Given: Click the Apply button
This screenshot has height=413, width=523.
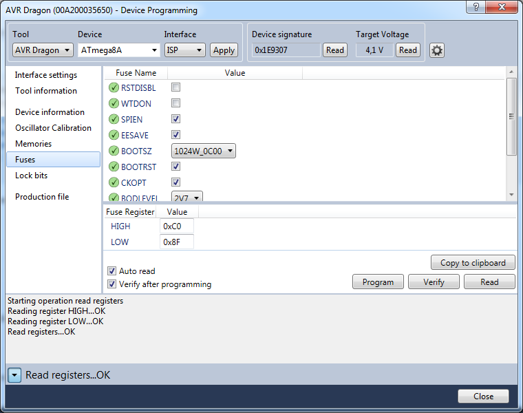Looking at the screenshot, I should [224, 50].
